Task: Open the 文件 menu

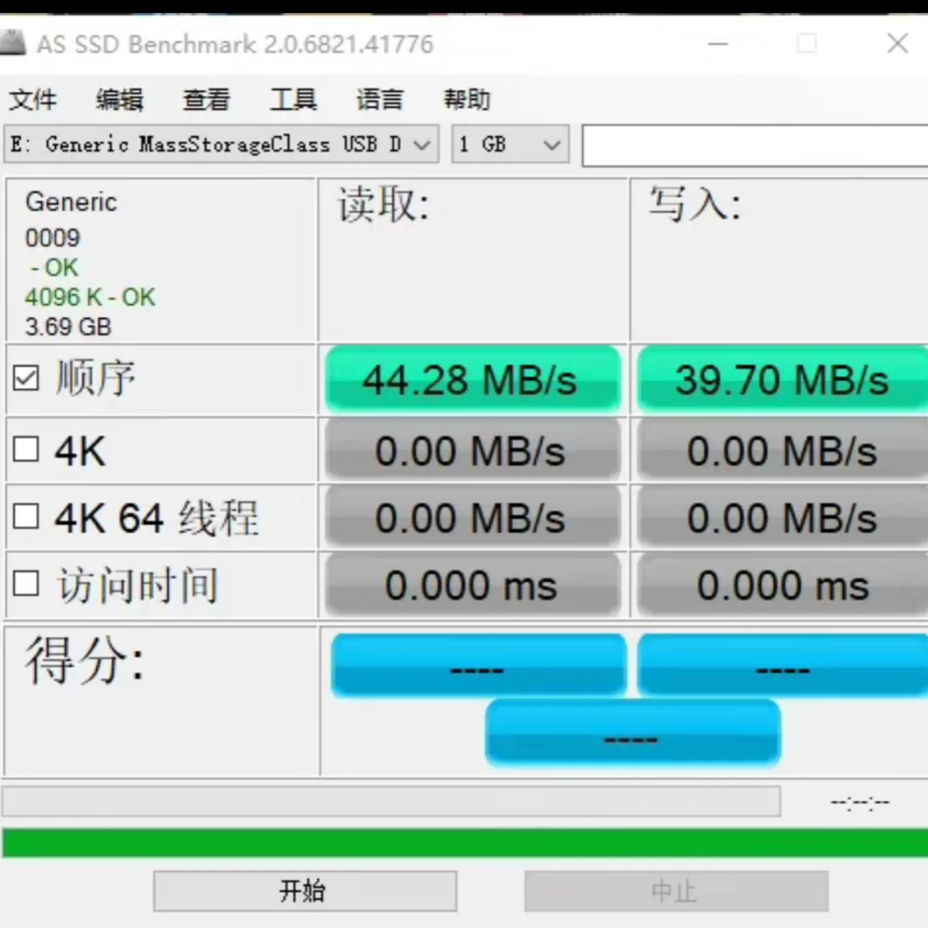Action: click(34, 100)
